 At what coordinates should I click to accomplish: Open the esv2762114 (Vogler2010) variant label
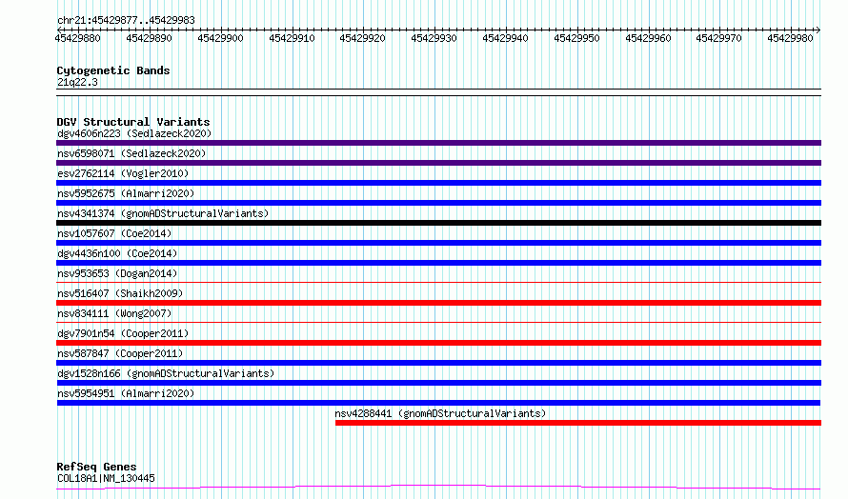coord(123,173)
